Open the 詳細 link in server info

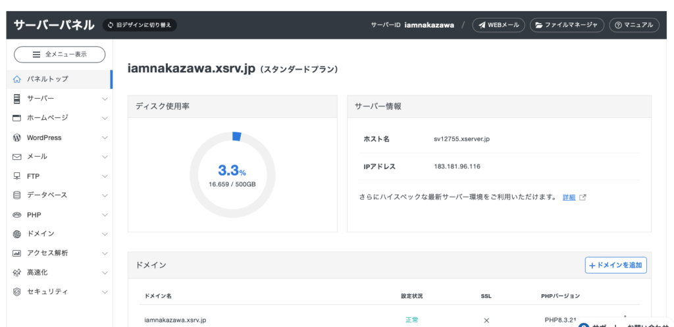(x=569, y=197)
